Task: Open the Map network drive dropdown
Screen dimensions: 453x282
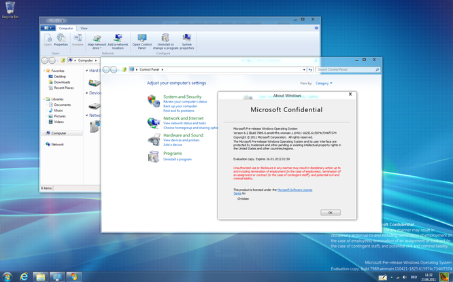Action: tap(97, 48)
